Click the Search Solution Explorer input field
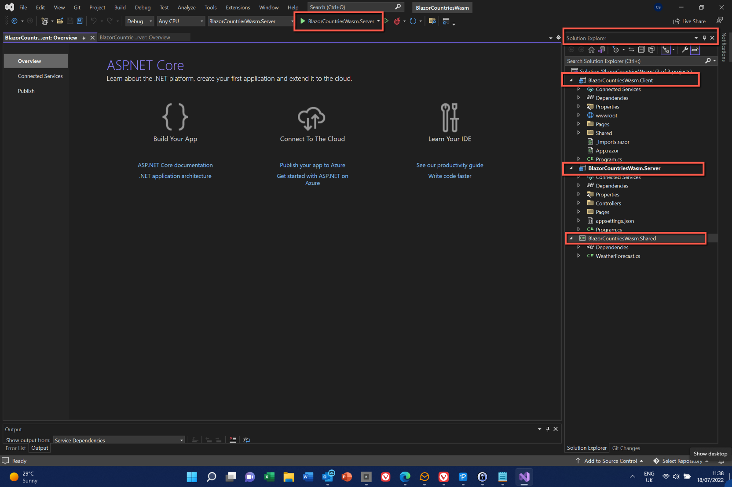 (x=633, y=61)
